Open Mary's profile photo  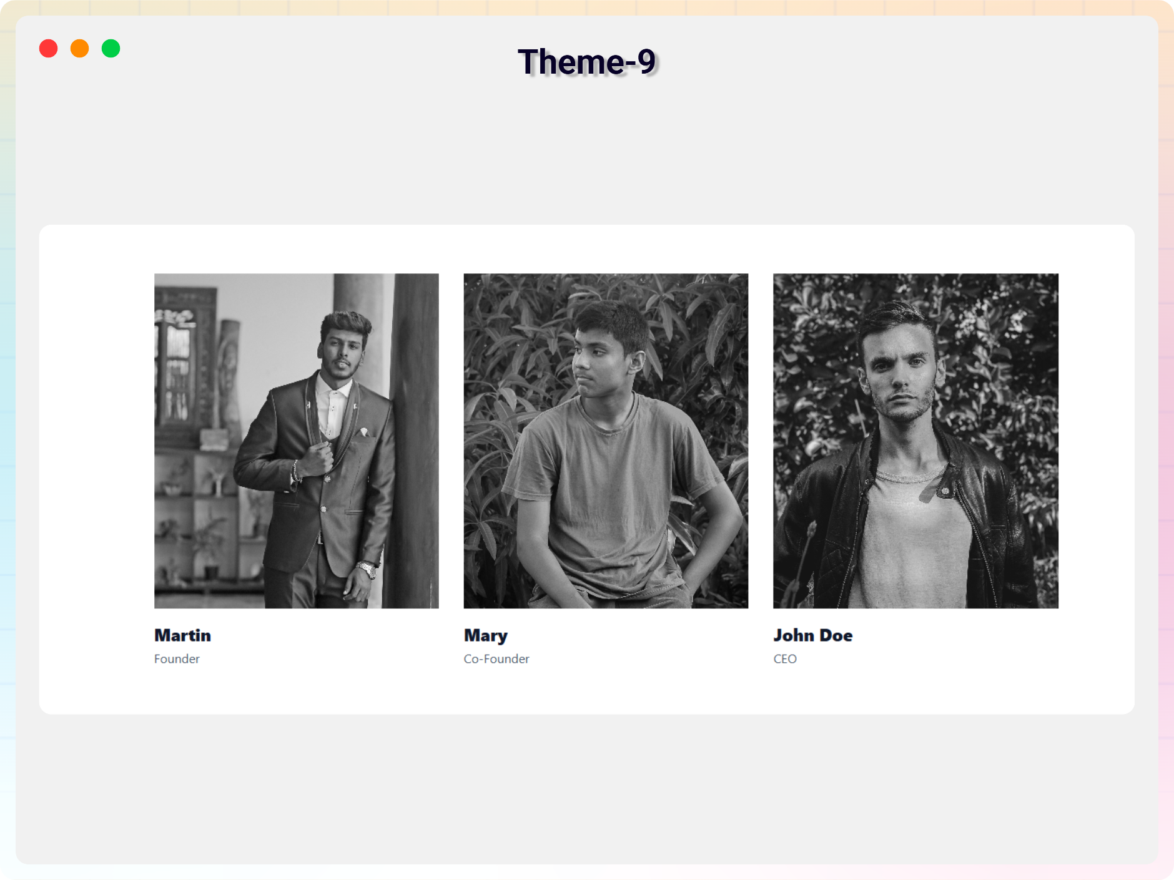tap(606, 441)
